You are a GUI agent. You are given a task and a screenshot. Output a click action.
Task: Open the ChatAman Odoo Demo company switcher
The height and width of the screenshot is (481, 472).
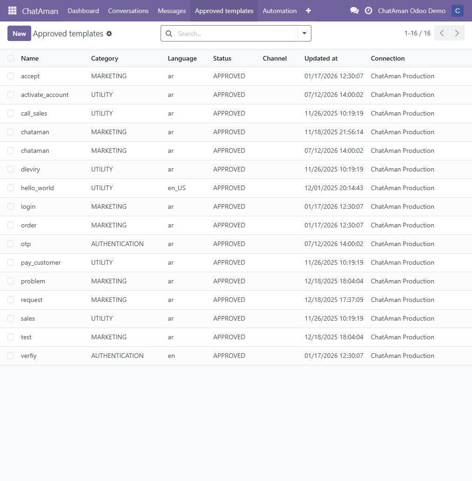[x=411, y=11]
